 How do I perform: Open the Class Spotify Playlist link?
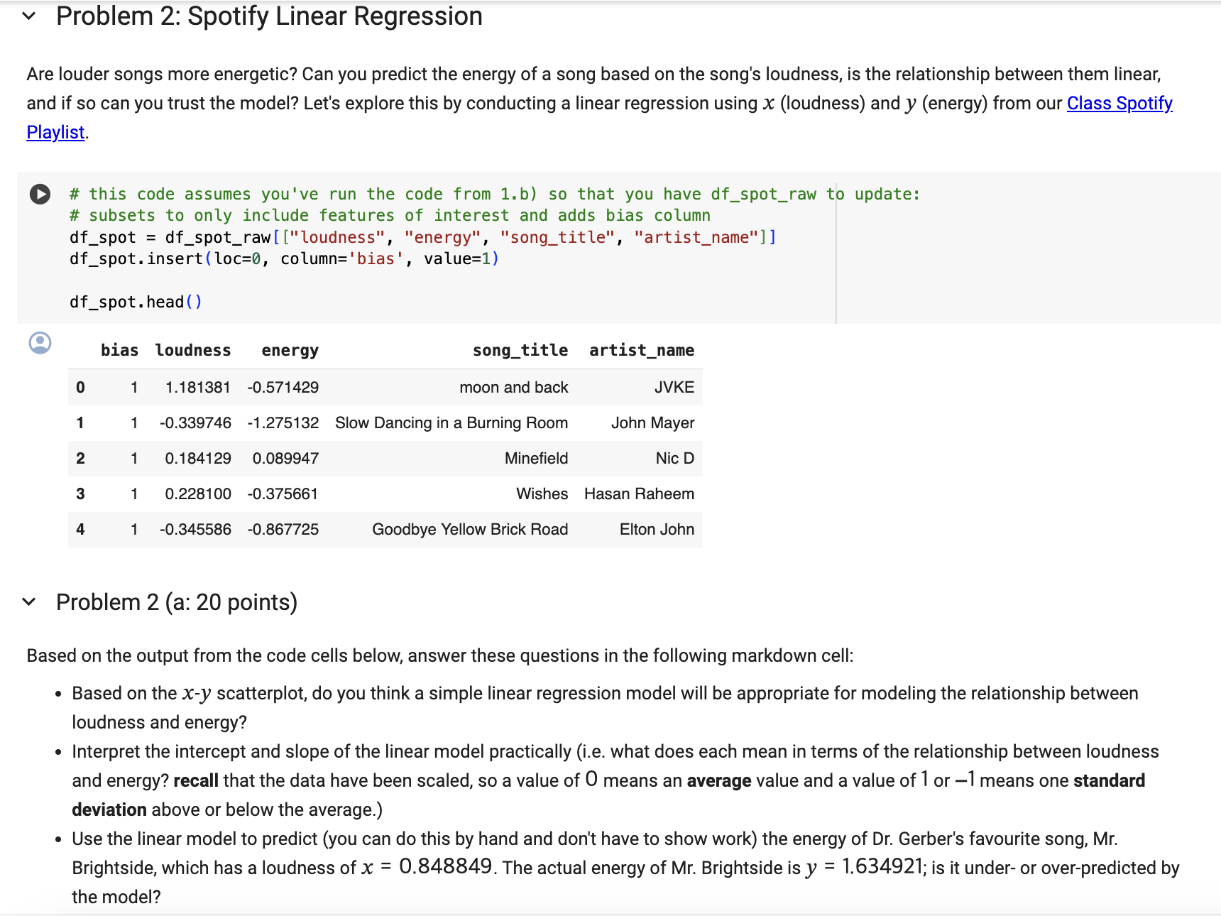[1119, 103]
